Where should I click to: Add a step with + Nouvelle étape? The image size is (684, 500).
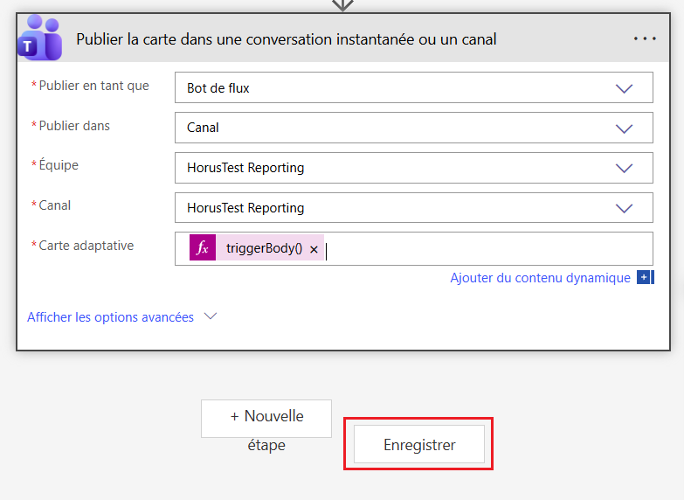(x=266, y=418)
